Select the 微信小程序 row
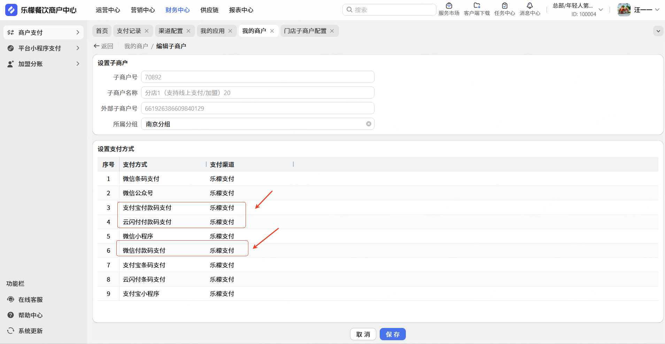This screenshot has width=665, height=344. pos(378,236)
